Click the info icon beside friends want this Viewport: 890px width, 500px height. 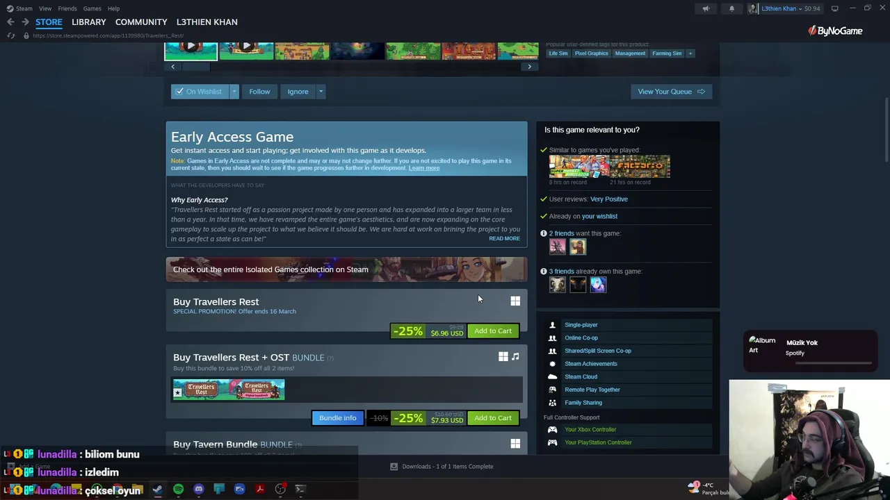[544, 233]
